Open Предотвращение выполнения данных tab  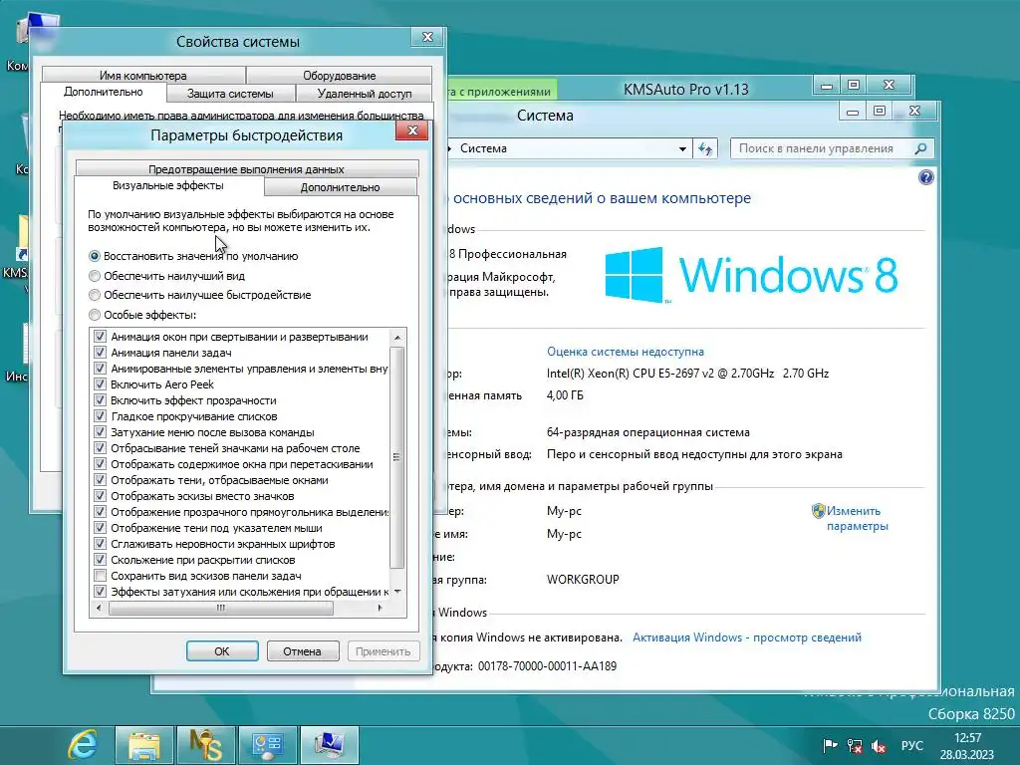pos(247,169)
